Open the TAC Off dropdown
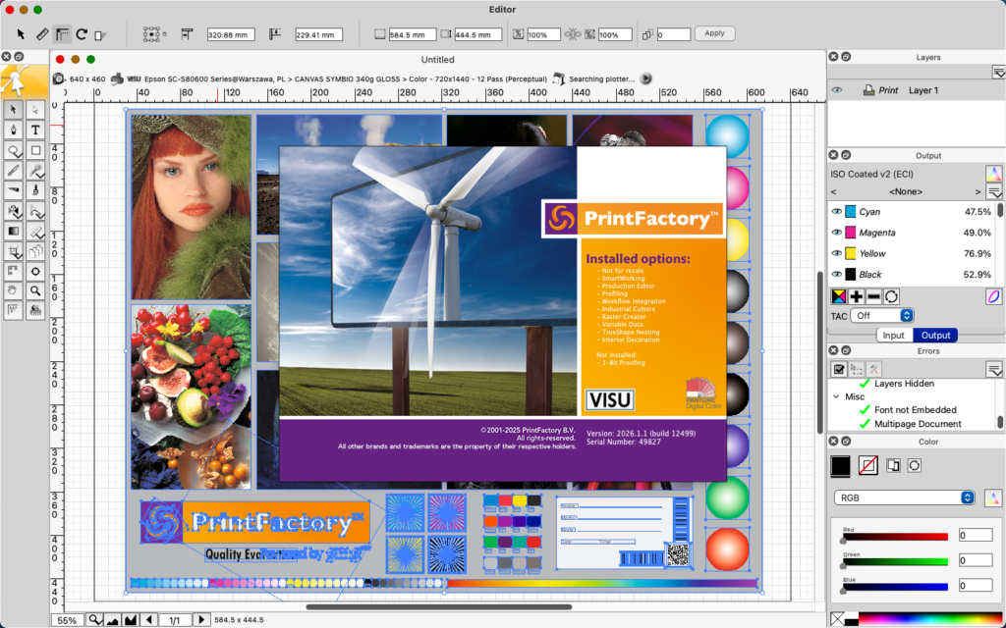1006x628 pixels. pyautogui.click(x=881, y=316)
